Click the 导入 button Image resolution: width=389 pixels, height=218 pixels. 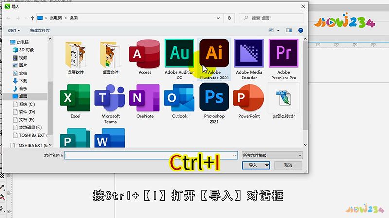[253, 165]
